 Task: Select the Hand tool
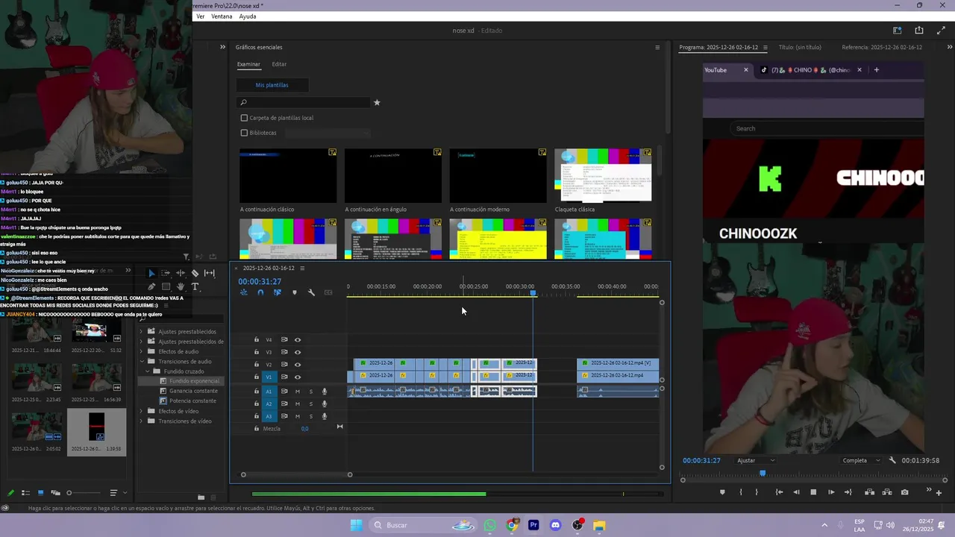pyautogui.click(x=181, y=286)
